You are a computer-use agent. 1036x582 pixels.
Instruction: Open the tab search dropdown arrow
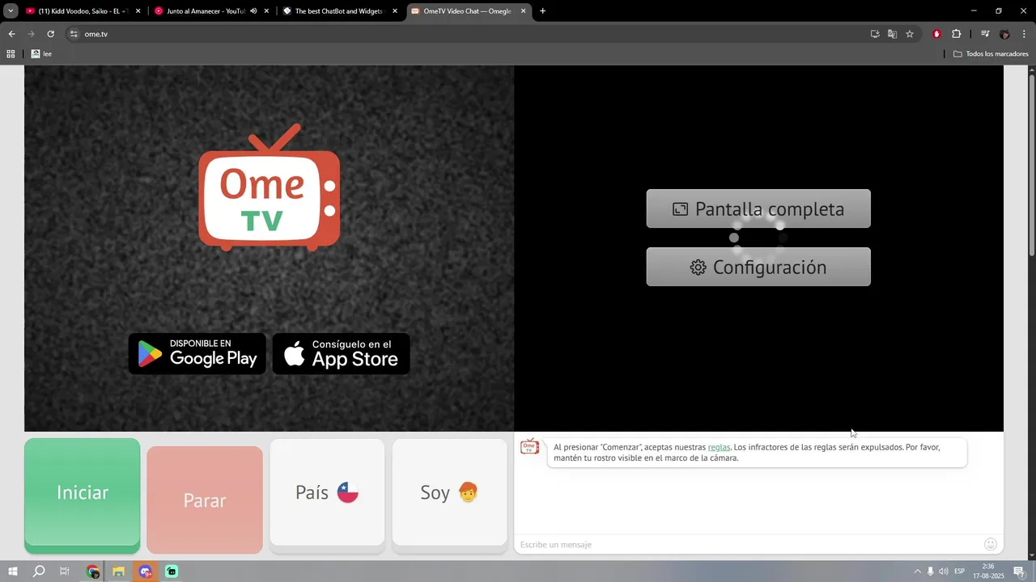(x=11, y=11)
